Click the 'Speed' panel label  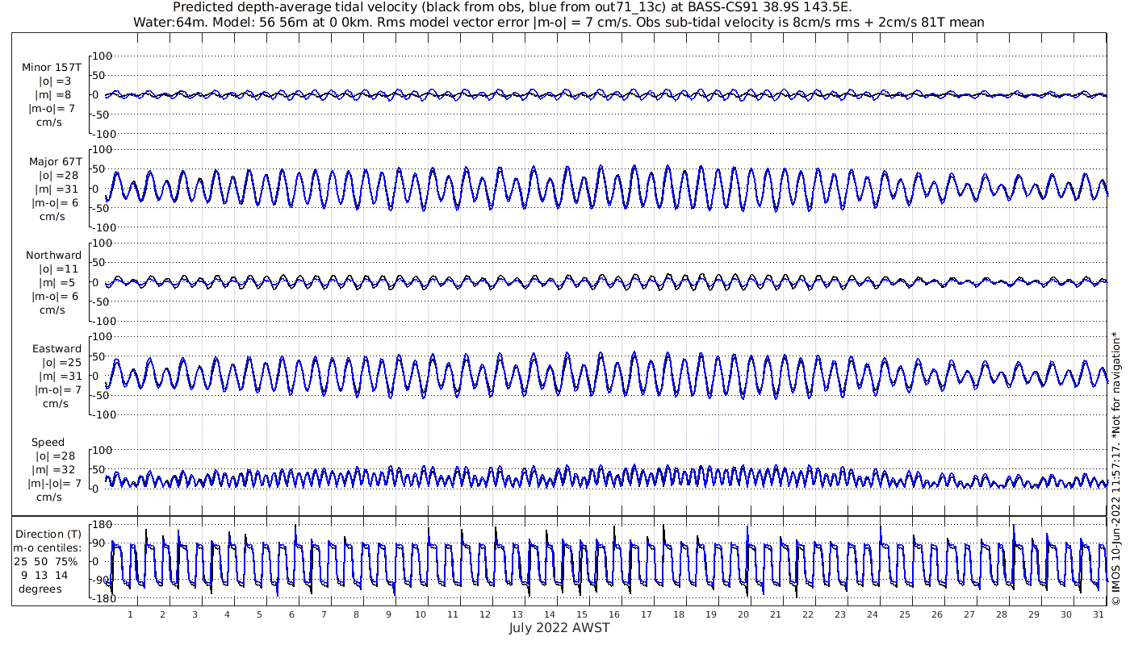pos(48,443)
